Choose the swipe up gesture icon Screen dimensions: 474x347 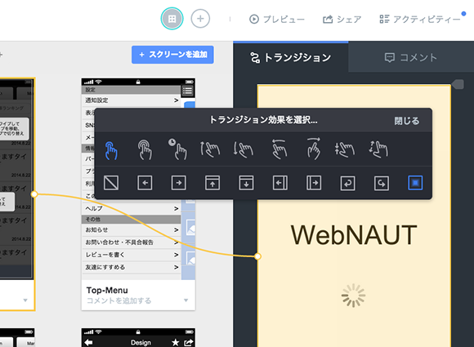coord(210,149)
